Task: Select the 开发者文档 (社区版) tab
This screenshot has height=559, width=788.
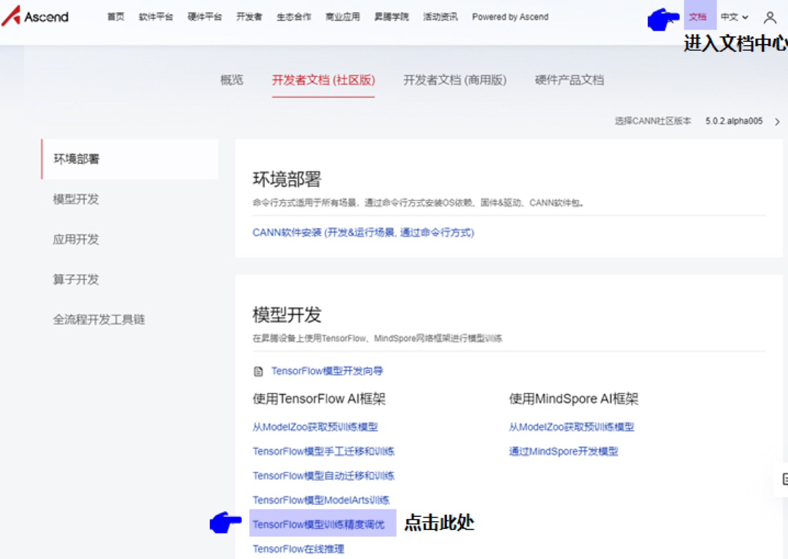Action: pyautogui.click(x=323, y=80)
